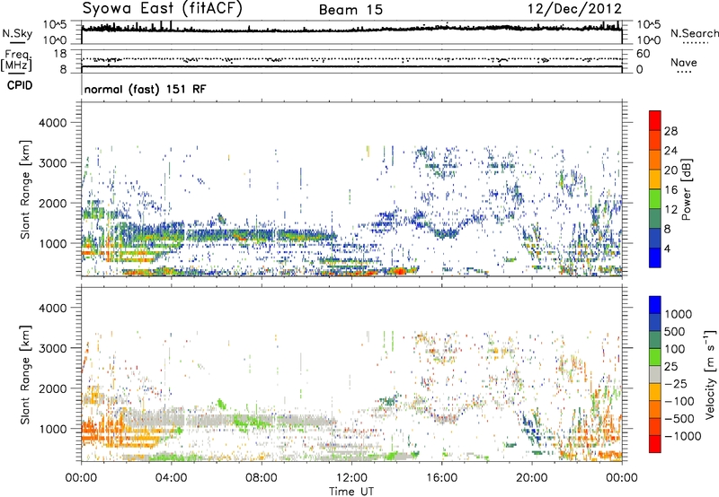
Task: Click the 'Power [dB]' colorbar label
Action: 687,189
